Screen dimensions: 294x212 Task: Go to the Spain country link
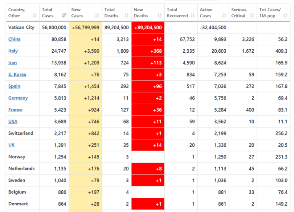pos(14,86)
